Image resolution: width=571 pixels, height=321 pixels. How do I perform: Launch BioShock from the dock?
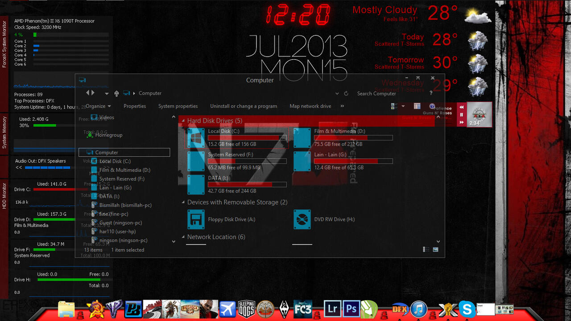coord(189,309)
